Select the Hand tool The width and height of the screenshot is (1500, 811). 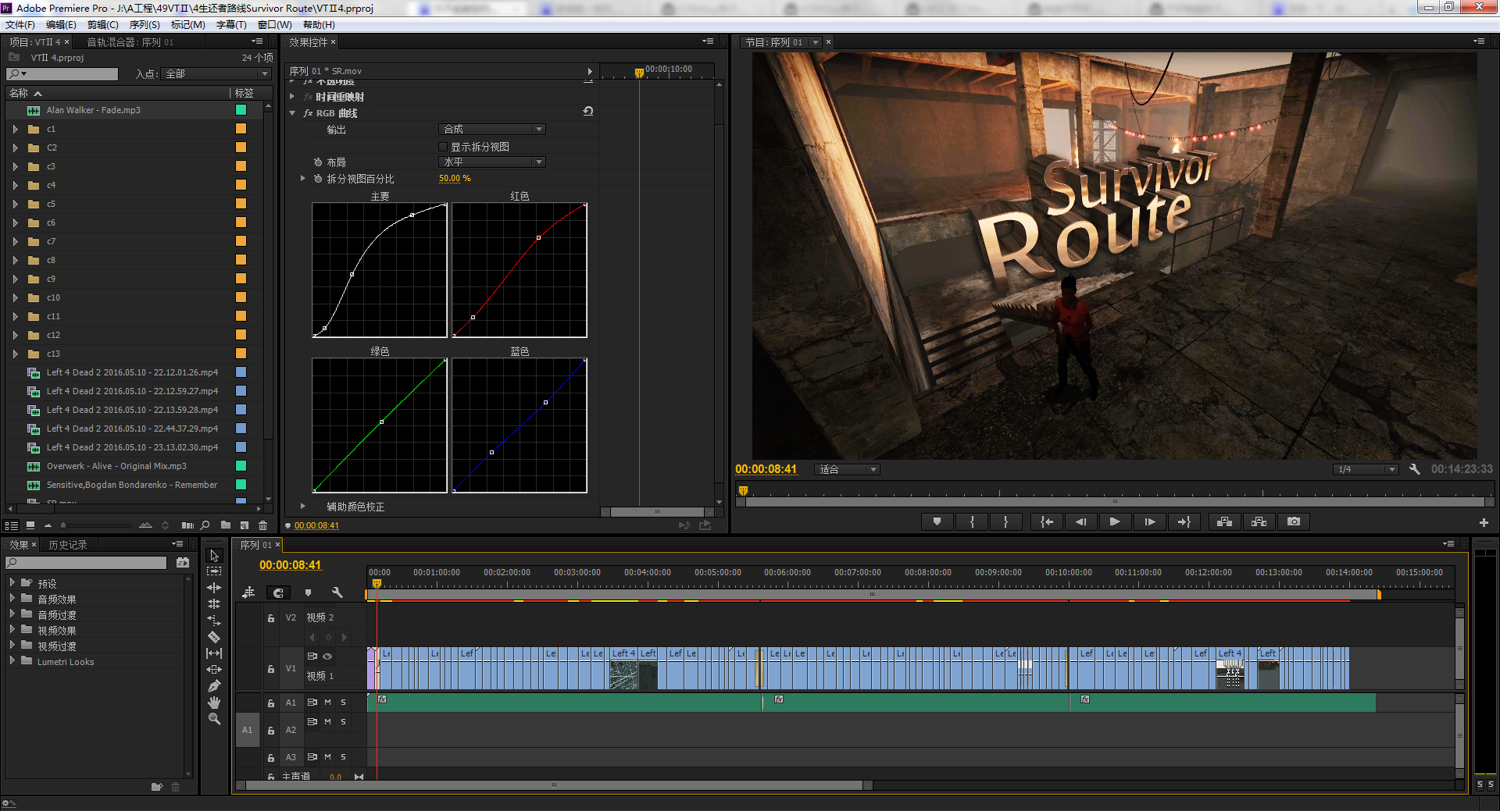(x=214, y=703)
